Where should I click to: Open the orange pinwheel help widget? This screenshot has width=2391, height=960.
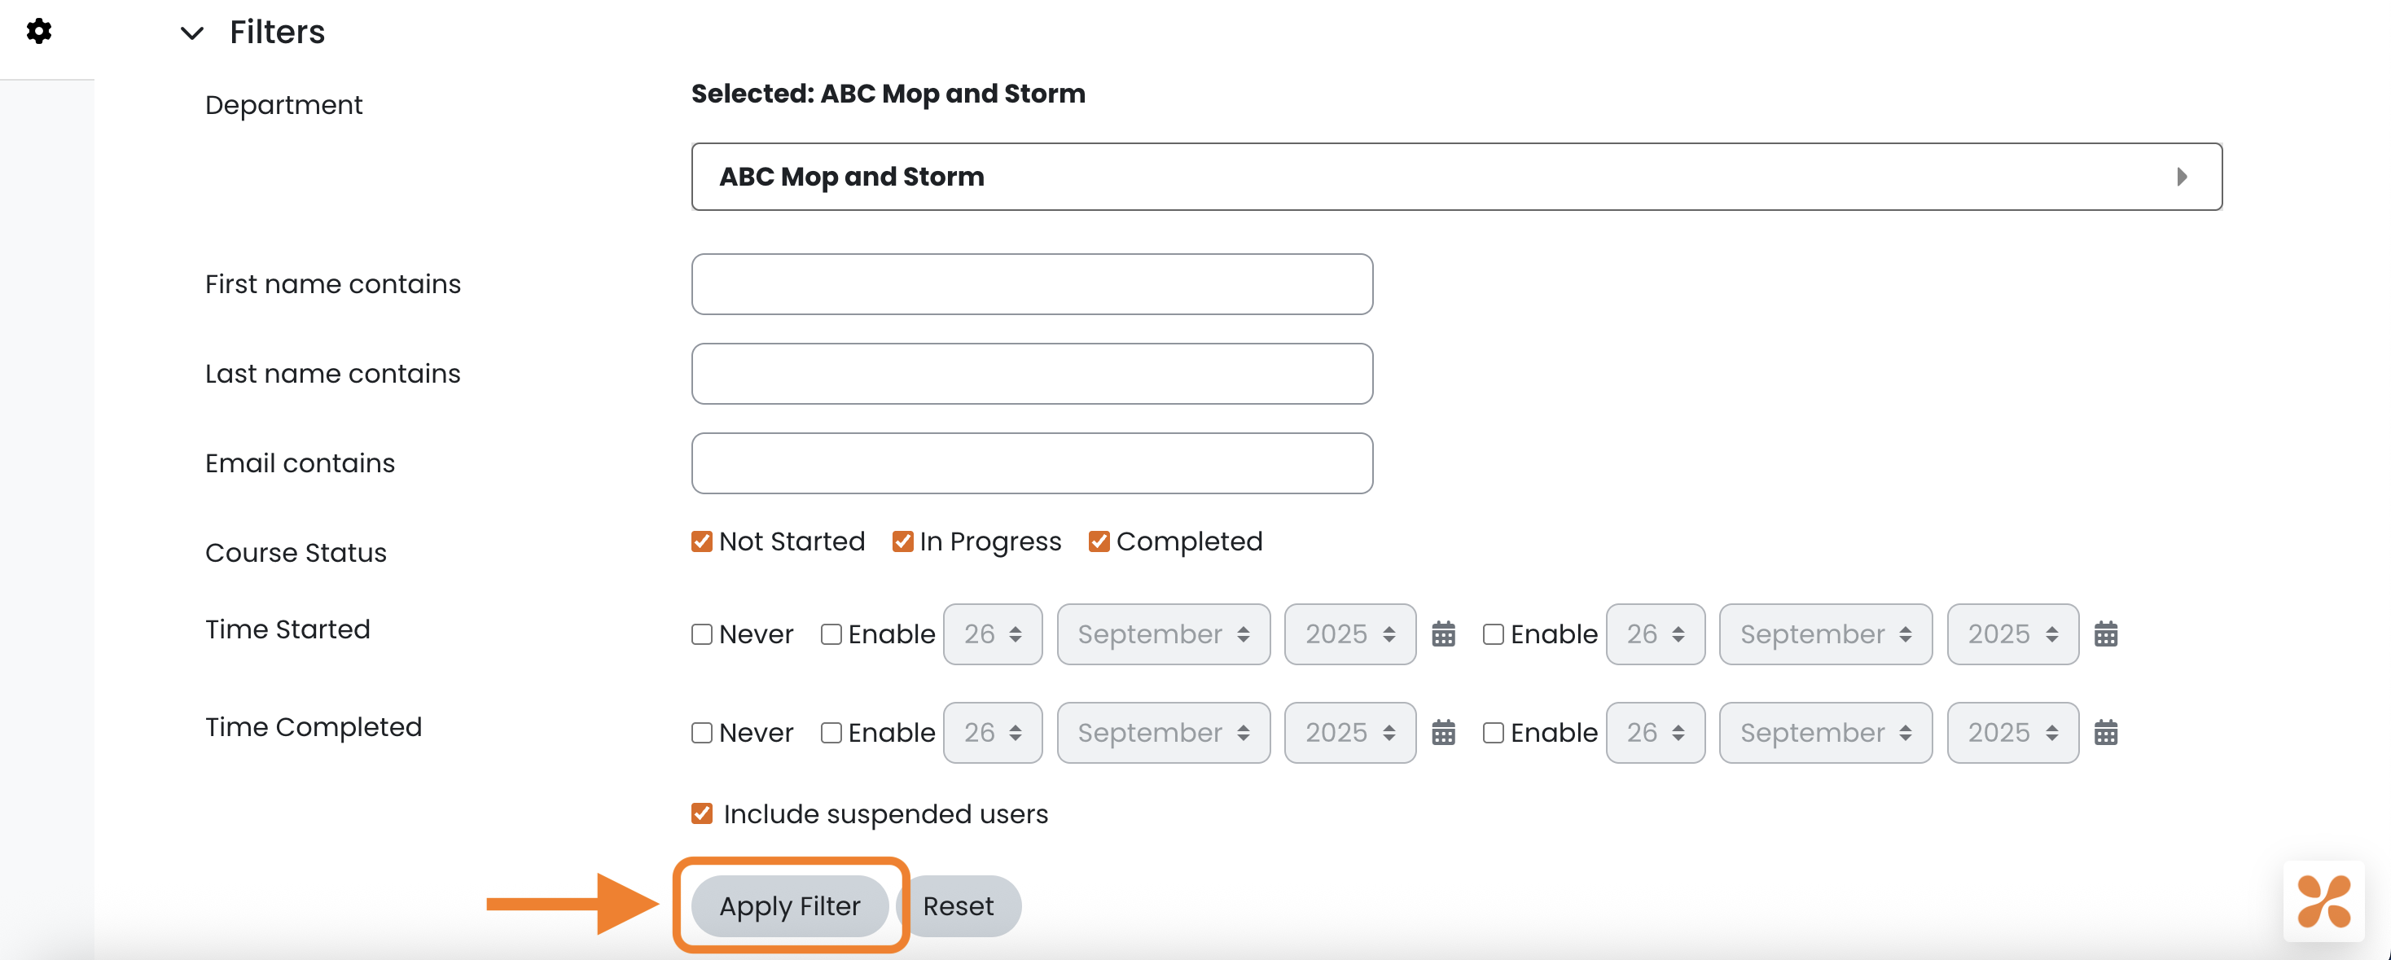tap(2323, 901)
